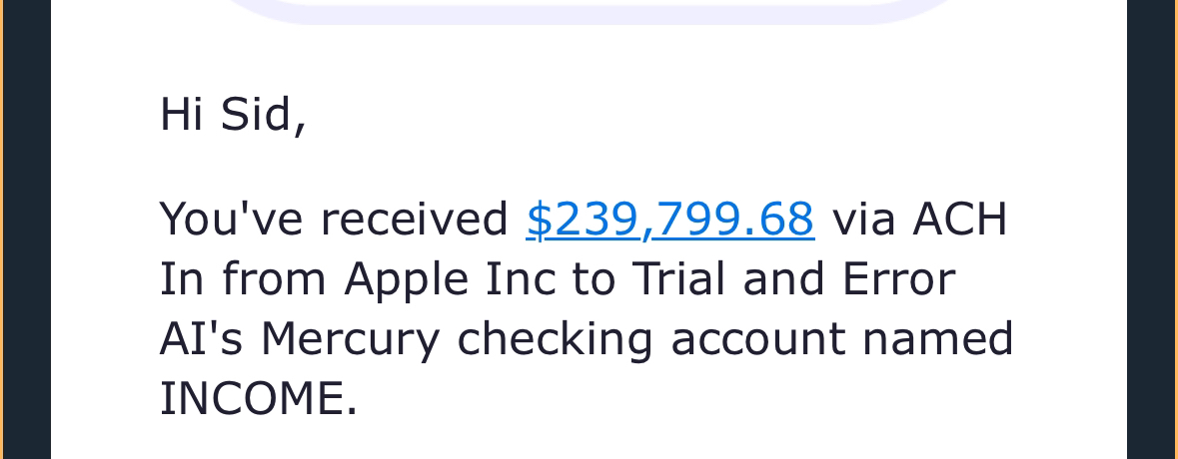
Task: Click the "Hi Sid," greeting line
Action: [232, 115]
